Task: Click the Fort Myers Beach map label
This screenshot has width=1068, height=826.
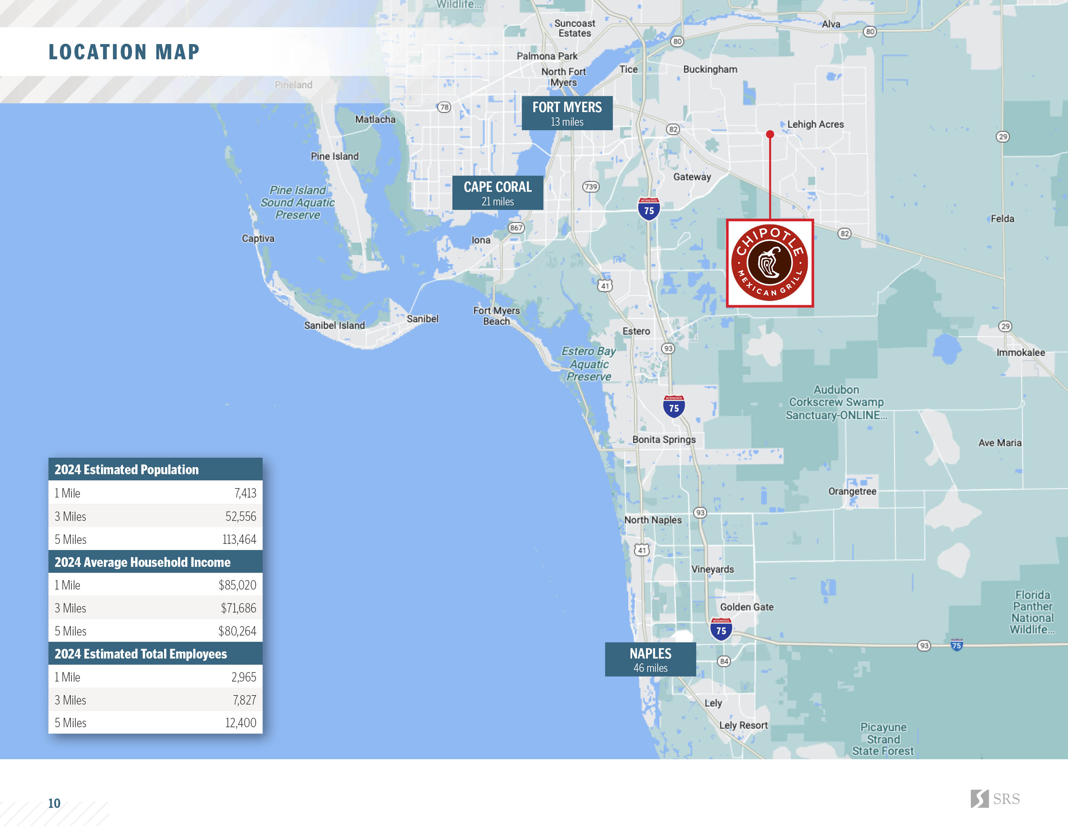Action: (x=496, y=315)
